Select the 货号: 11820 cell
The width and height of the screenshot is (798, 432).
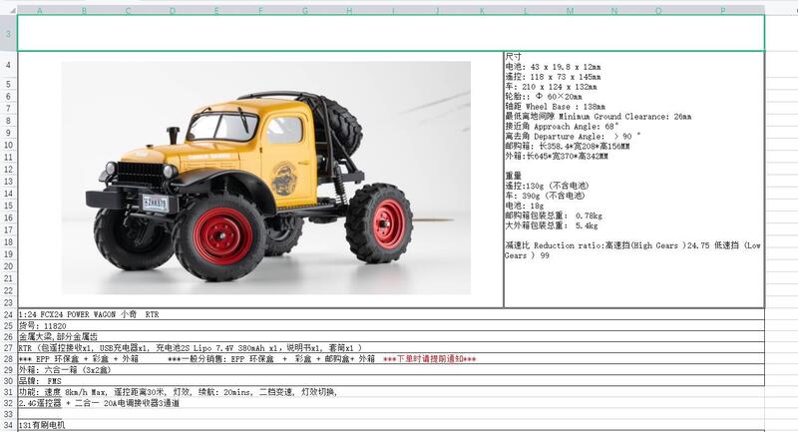[x=43, y=325]
